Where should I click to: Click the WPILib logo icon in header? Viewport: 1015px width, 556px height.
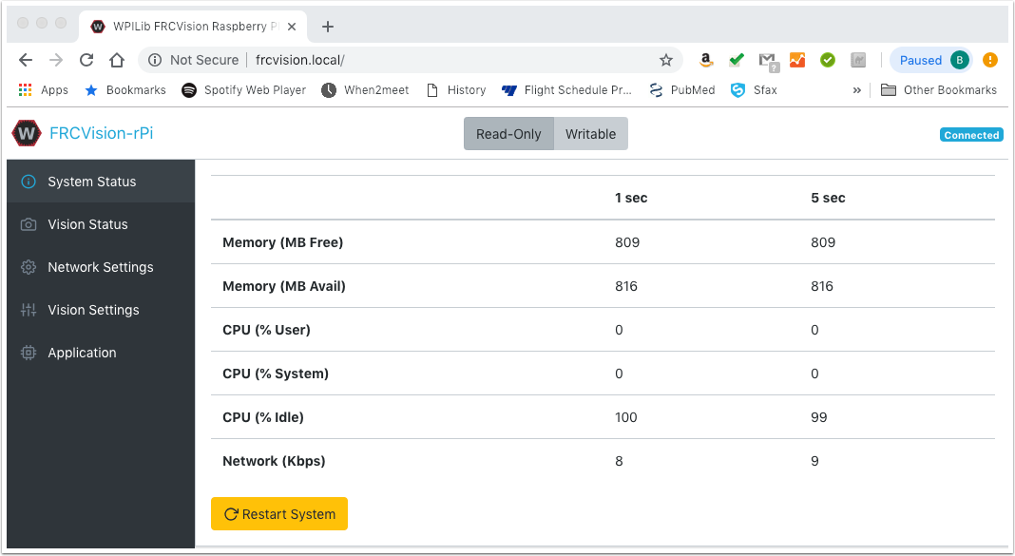(x=27, y=133)
